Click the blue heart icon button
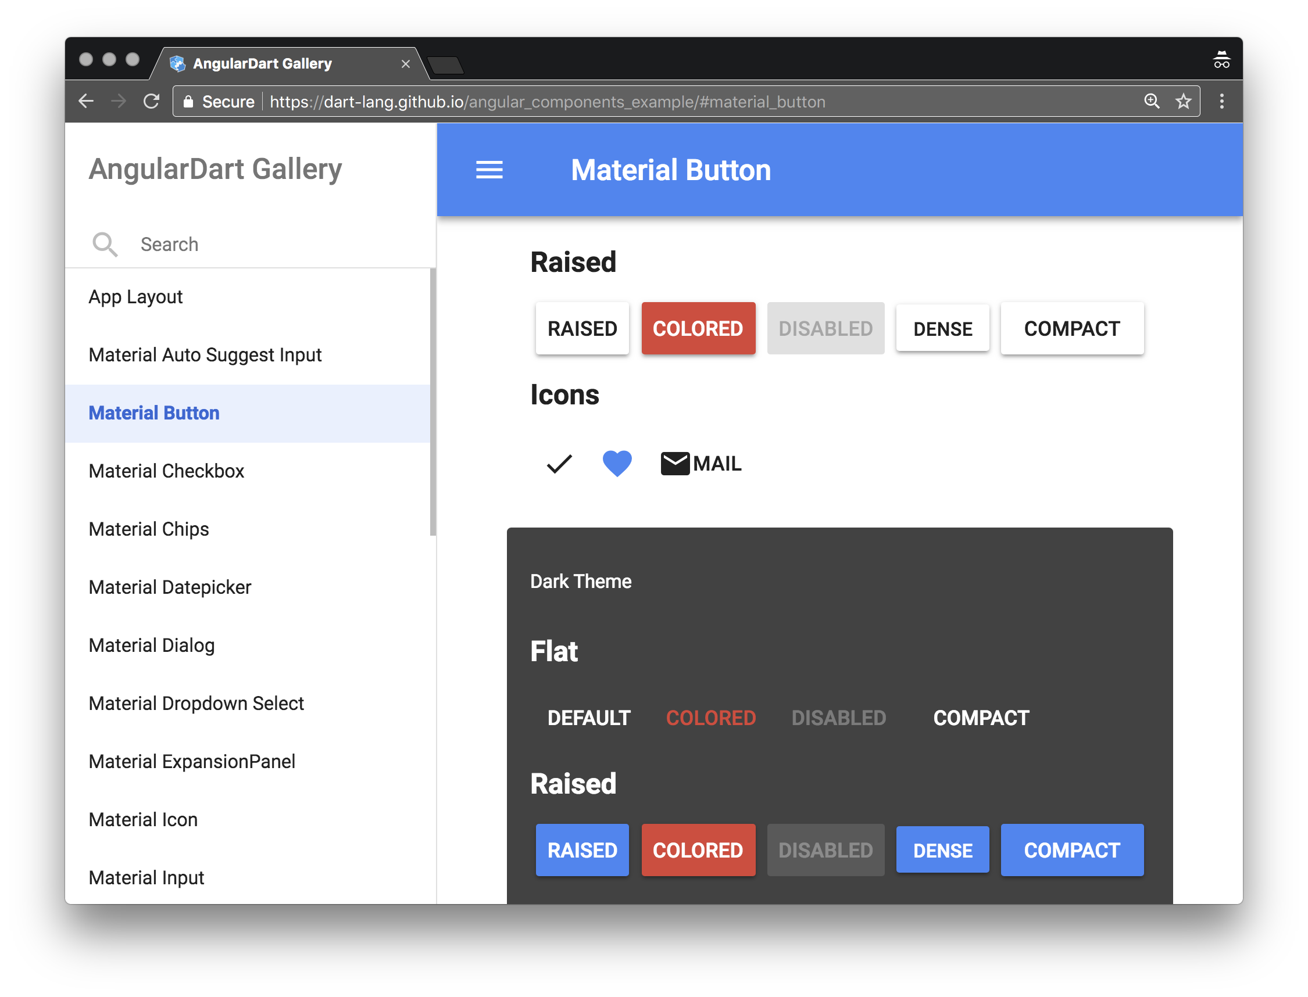The image size is (1308, 997). click(x=619, y=465)
